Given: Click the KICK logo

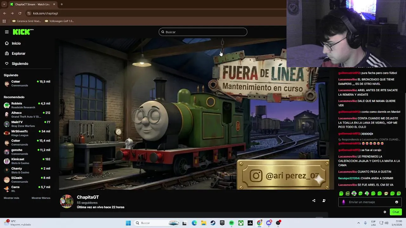Looking at the screenshot, I should pyautogui.click(x=23, y=32).
